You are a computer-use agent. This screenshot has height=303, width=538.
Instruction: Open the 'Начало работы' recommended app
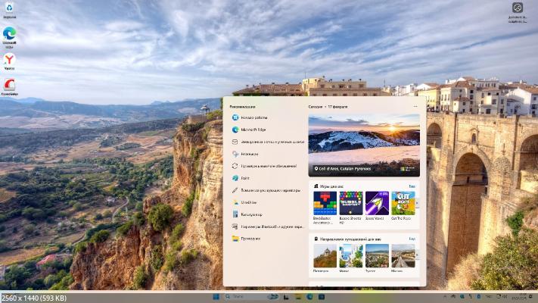pos(268,117)
